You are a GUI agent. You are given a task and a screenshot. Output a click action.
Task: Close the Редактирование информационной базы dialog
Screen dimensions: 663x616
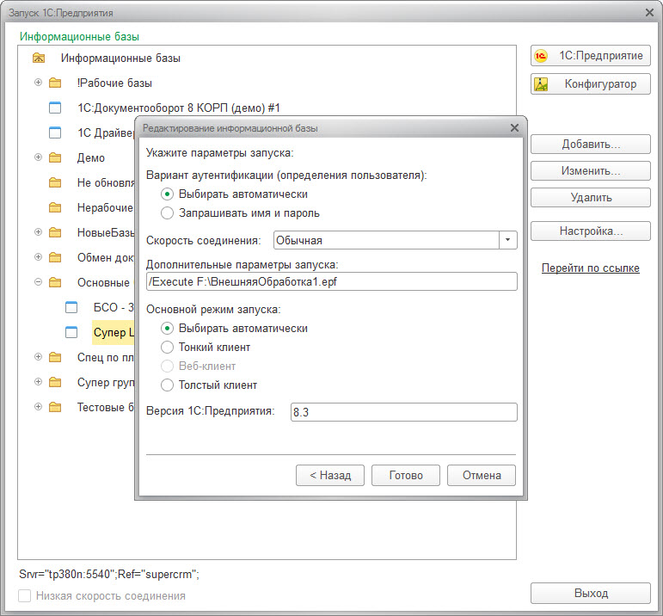point(514,128)
